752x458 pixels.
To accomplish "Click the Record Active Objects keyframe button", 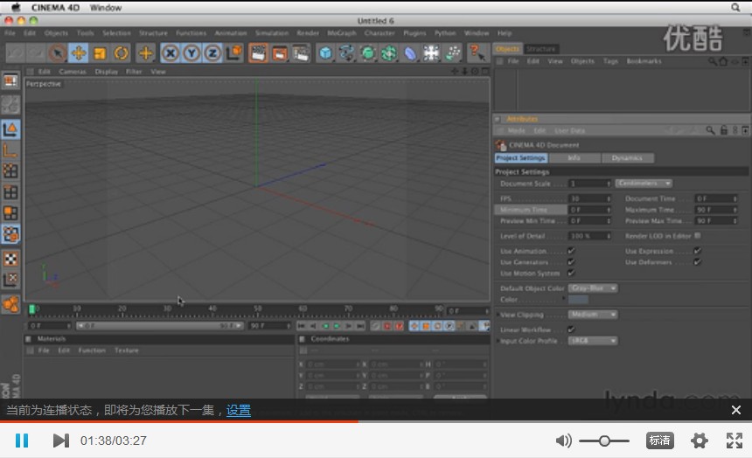I will (376, 326).
